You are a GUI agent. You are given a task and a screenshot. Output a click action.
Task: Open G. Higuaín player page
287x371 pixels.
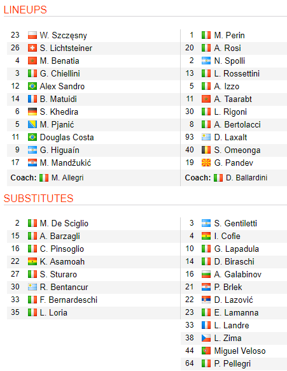(x=60, y=150)
